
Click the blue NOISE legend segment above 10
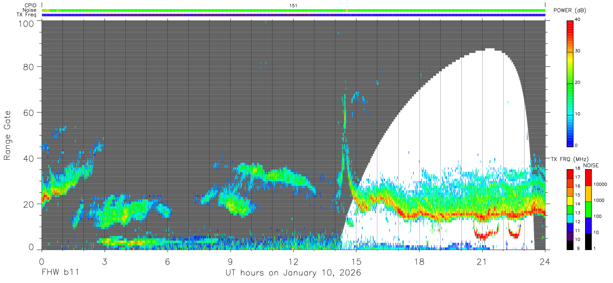588,225
